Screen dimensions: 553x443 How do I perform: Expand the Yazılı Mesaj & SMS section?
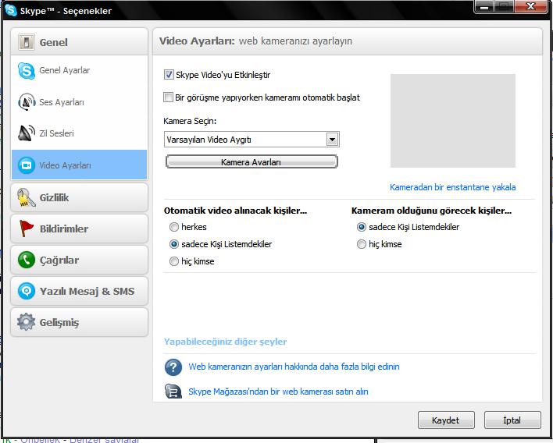[80, 291]
